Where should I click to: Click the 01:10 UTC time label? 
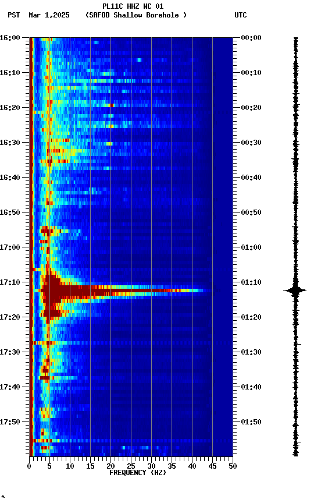[251, 282]
